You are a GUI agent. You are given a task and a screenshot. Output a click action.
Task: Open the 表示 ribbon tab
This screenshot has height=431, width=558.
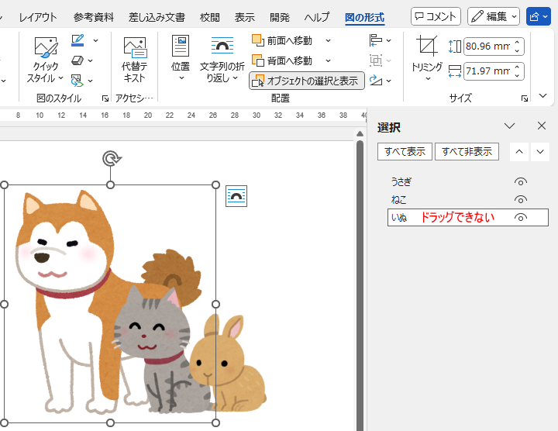tap(244, 17)
